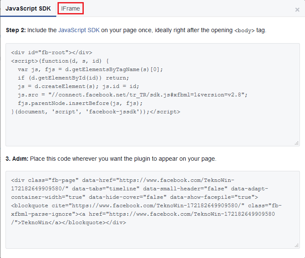Select the JavaScript SDK tab
Viewport: 305px width, 258px height.
[28, 8]
